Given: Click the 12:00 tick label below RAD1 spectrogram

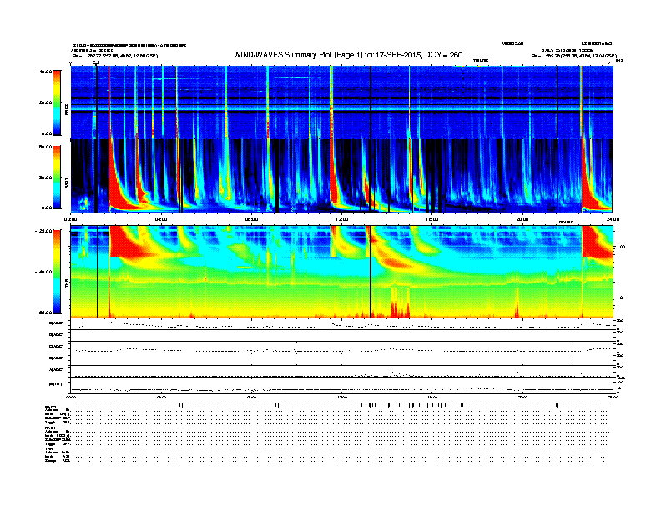Looking at the screenshot, I should pyautogui.click(x=342, y=219).
